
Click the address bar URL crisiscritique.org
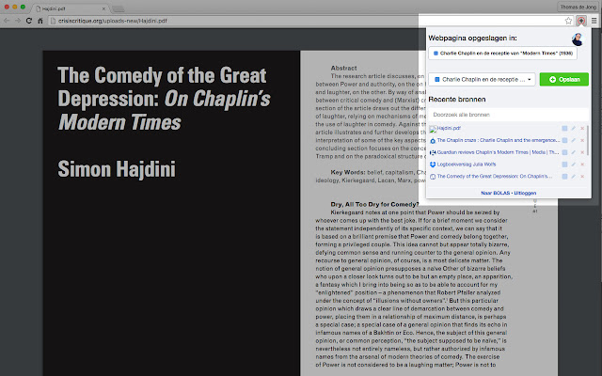point(113,21)
